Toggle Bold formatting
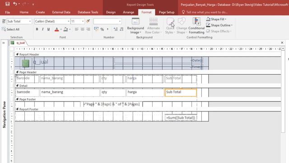Image resolution: width=289 pixels, height=163 pixels. pyautogui.click(x=37, y=29)
